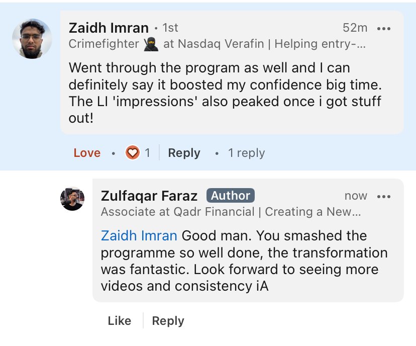
Task: Click the 52m timestamp
Action: coord(355,28)
